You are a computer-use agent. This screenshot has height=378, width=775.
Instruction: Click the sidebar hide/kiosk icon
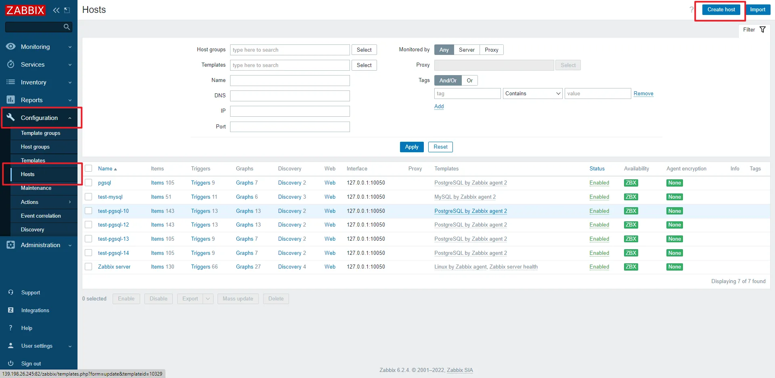[67, 10]
